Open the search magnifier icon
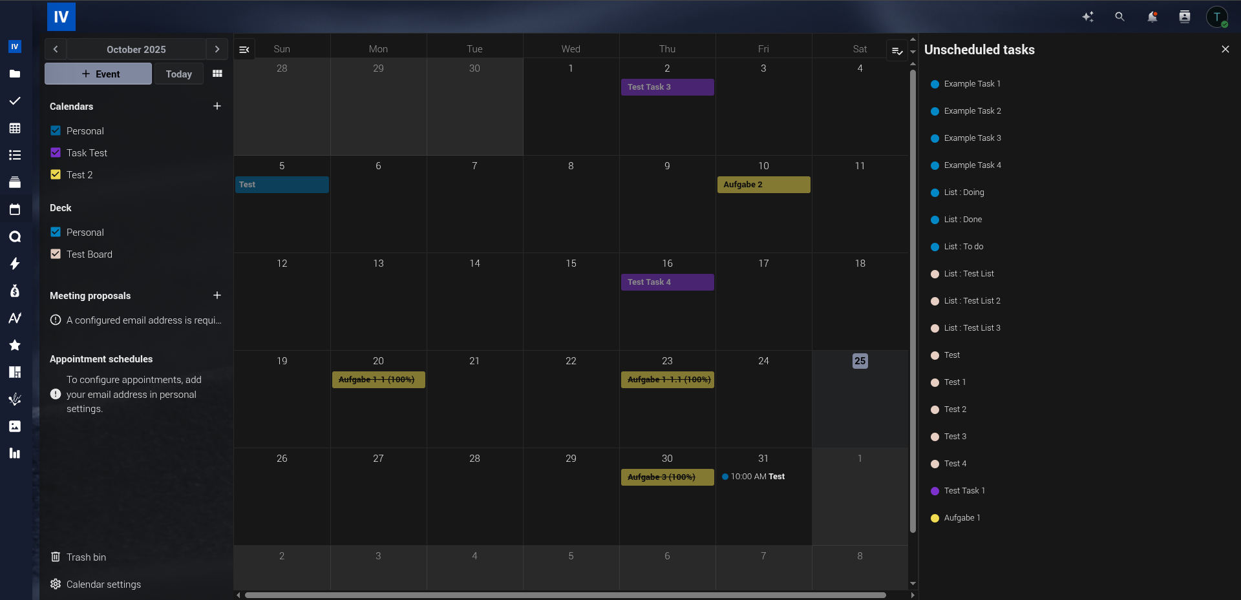Viewport: 1241px width, 600px height. pos(1119,17)
